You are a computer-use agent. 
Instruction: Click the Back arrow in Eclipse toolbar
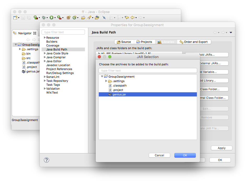(133, 18)
